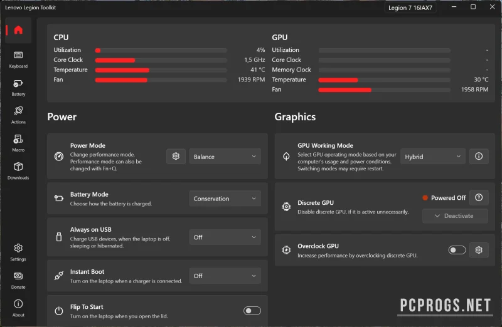Click the '41 °C' CPU temperature value
Viewport: 502px width, 327px height.
pos(258,70)
